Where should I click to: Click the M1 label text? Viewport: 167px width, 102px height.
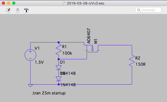(96, 41)
